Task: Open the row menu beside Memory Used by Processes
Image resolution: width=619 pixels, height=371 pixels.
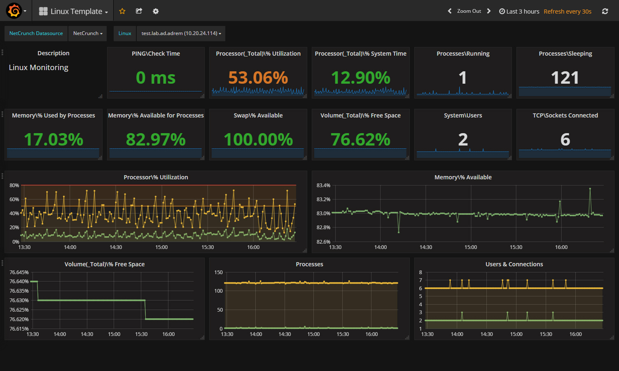Action: (2, 114)
